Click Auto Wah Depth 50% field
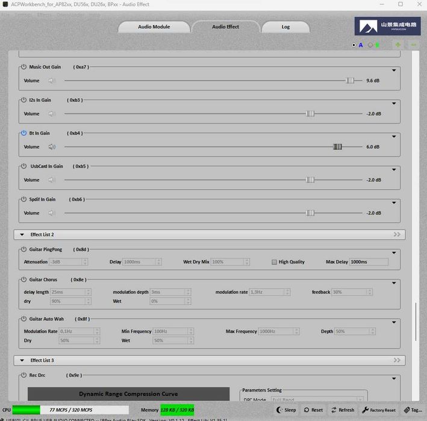Image resolution: width=427 pixels, height=421 pixels. tap(355, 331)
